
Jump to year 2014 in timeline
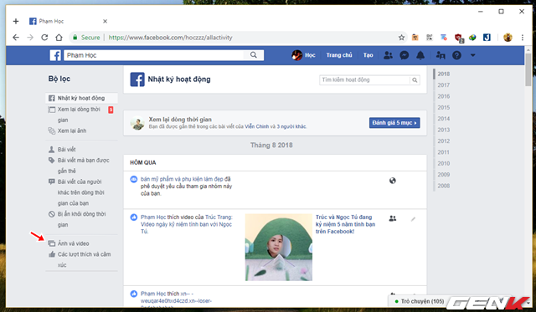[x=443, y=119]
